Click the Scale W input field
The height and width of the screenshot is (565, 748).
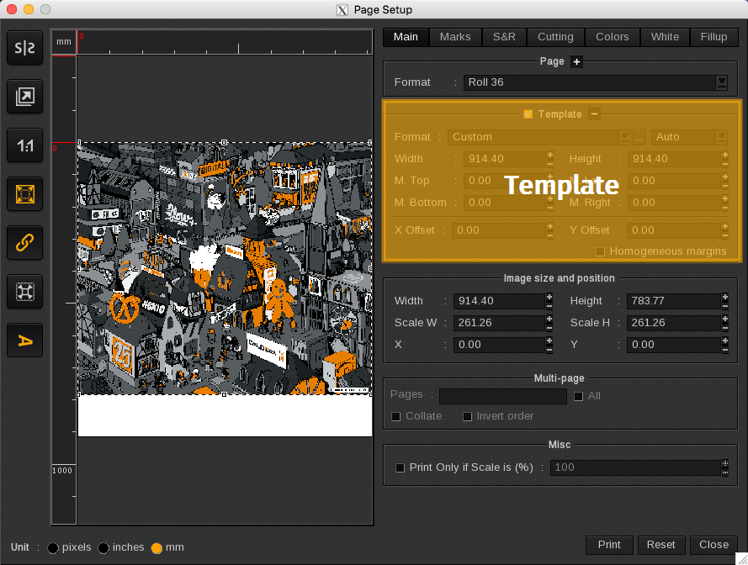click(498, 323)
